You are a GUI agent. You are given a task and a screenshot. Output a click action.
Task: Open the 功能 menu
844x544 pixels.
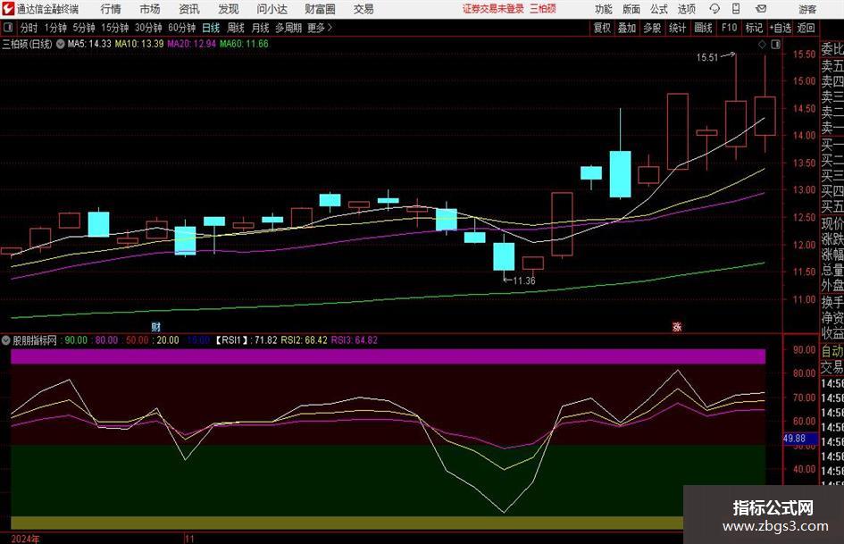pyautogui.click(x=604, y=9)
